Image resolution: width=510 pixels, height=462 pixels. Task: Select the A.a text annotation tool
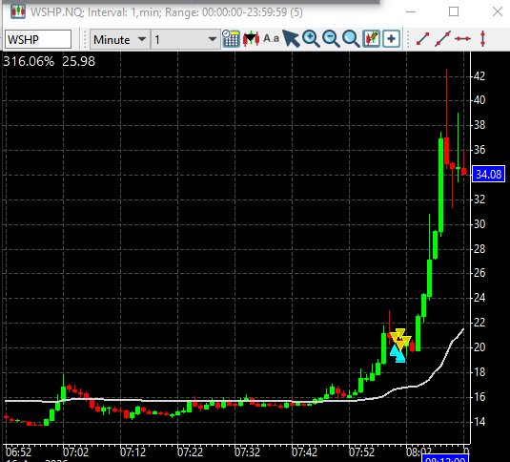pyautogui.click(x=272, y=39)
